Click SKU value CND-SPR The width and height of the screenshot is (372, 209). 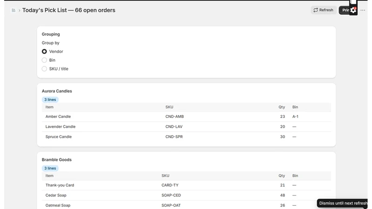[174, 137]
